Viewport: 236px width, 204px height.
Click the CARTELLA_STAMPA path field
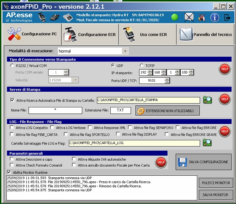pos(148,100)
